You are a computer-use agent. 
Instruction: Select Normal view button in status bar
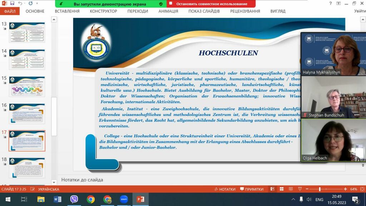click(x=272, y=189)
